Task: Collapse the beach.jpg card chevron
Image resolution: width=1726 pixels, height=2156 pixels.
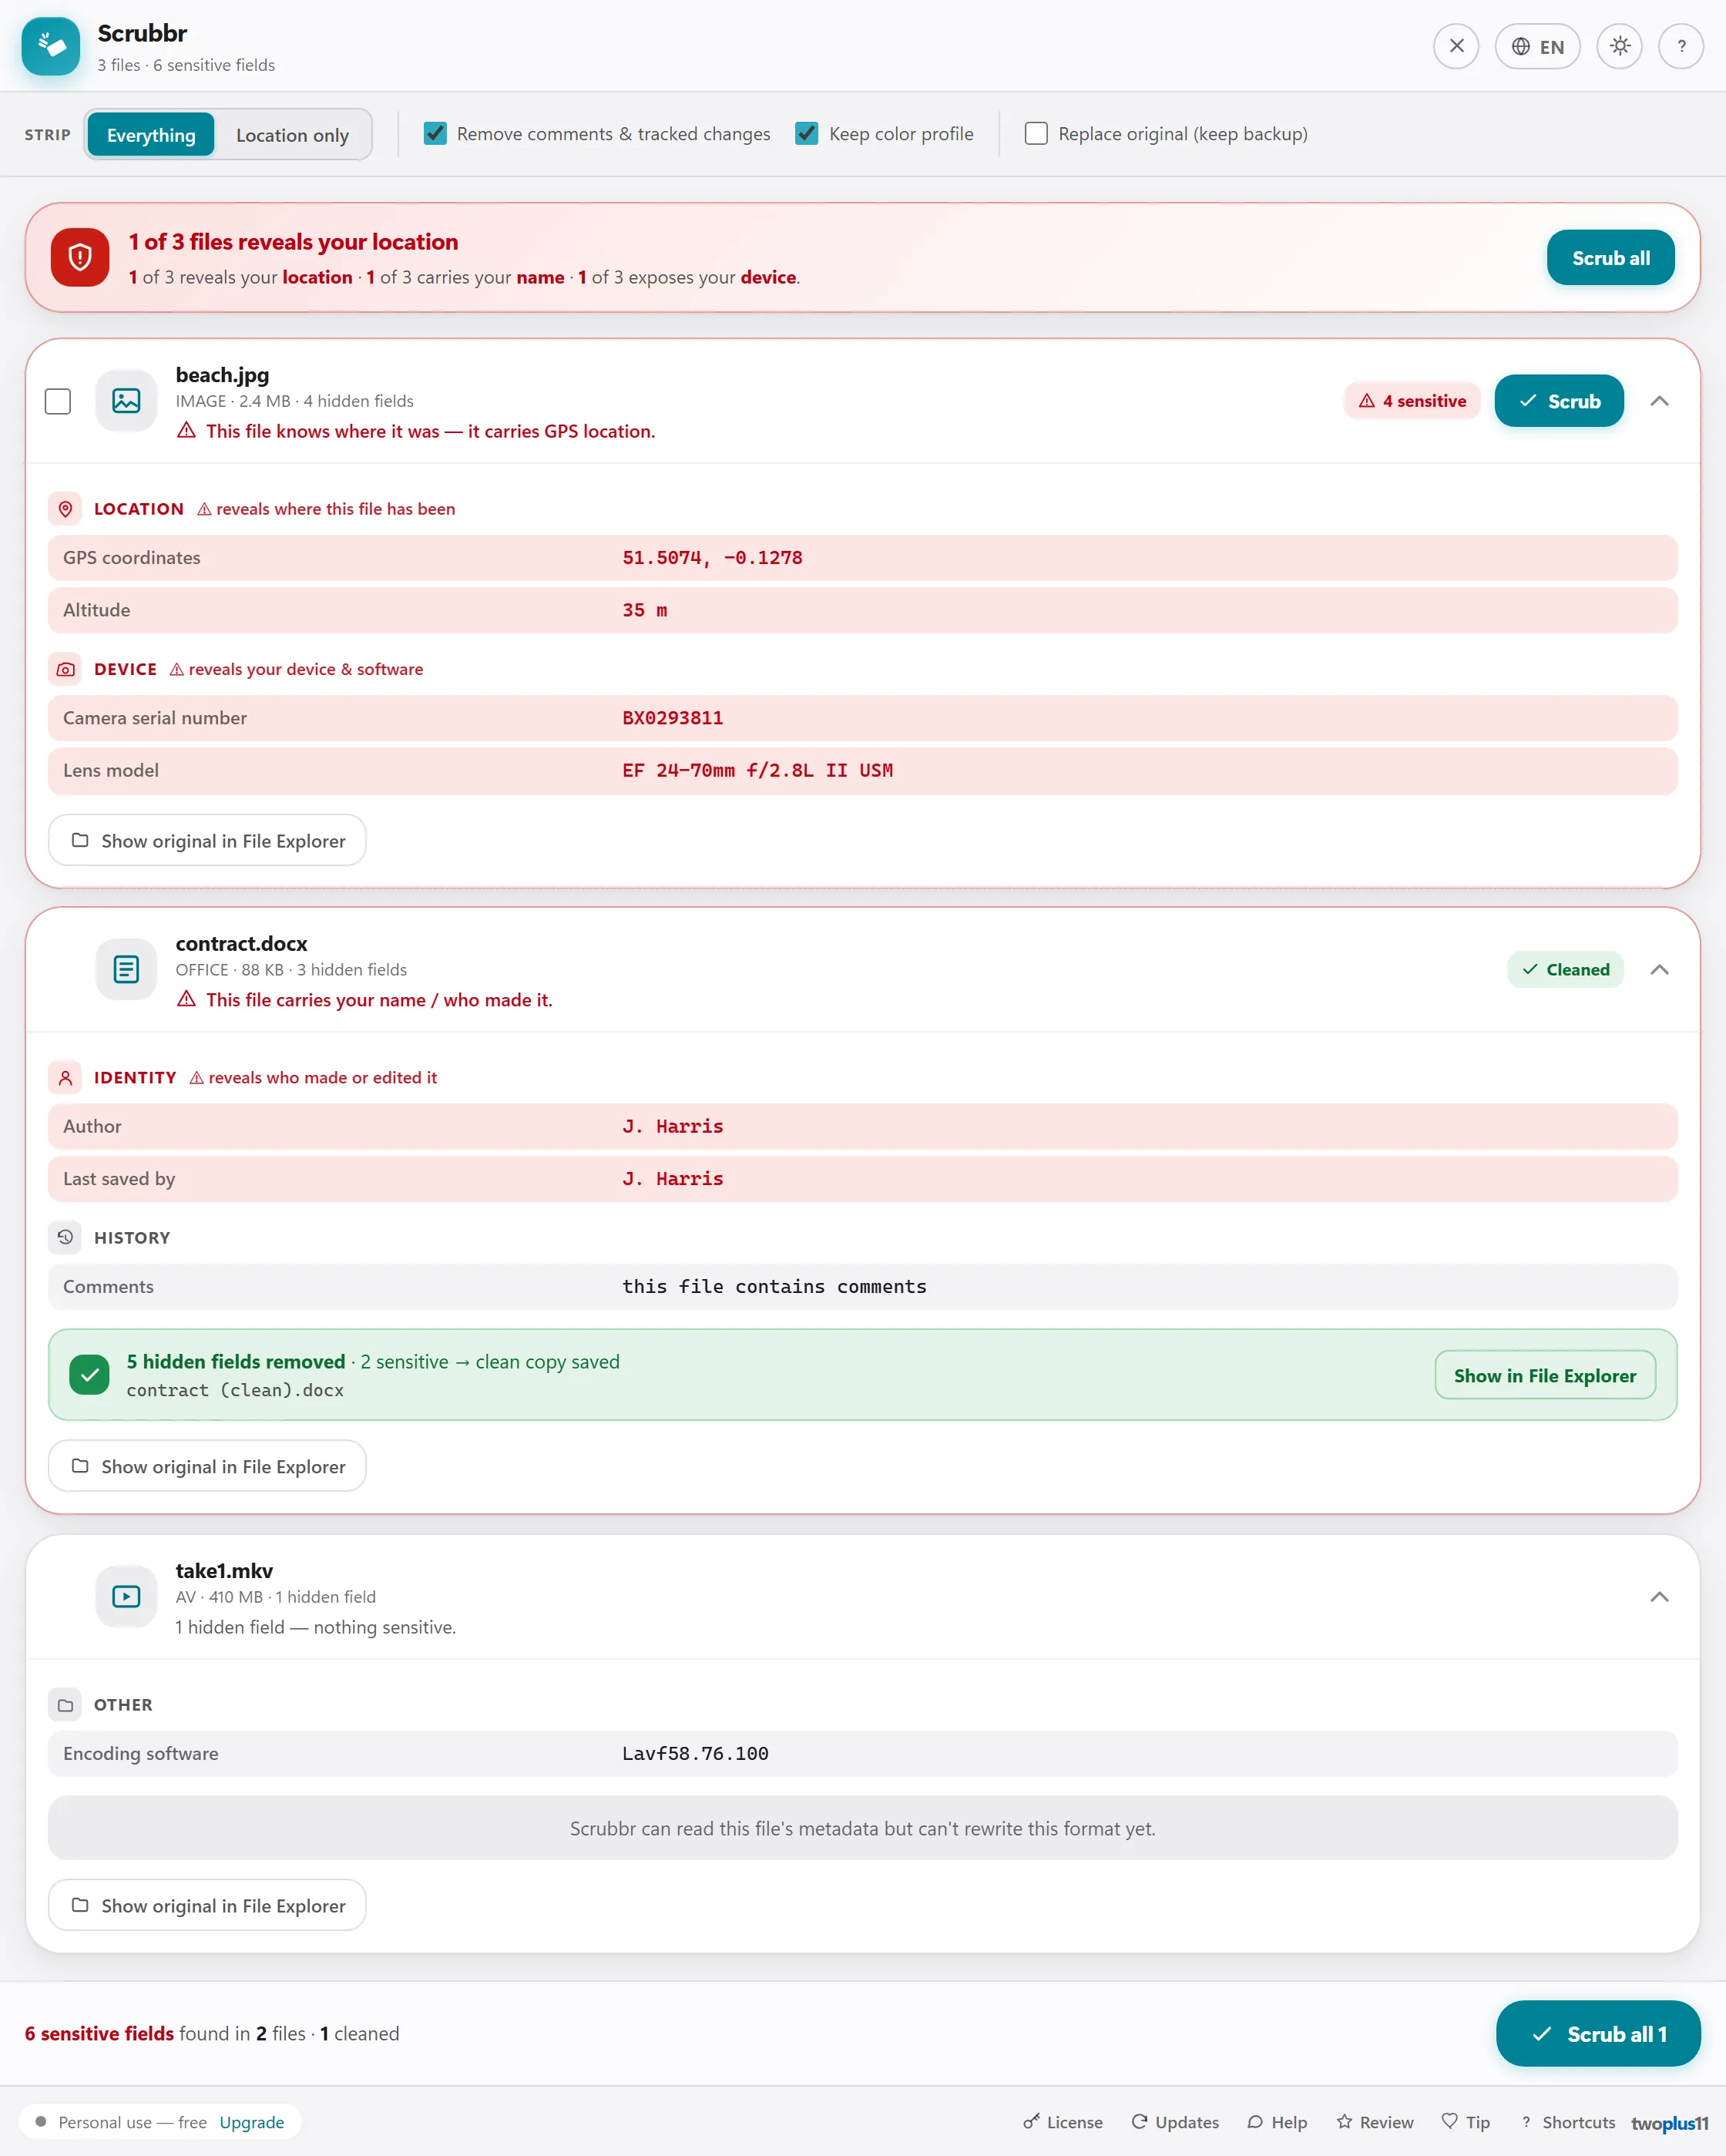Action: [1659, 401]
